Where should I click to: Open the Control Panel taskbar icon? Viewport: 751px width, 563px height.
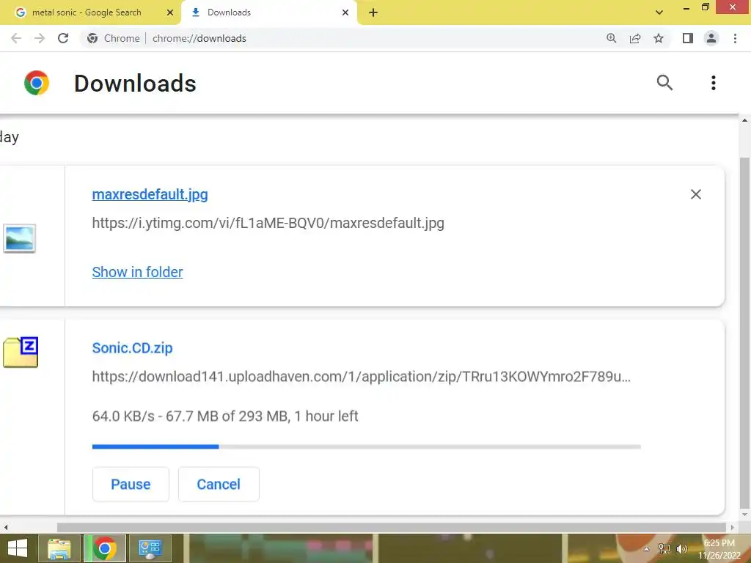[x=150, y=548]
